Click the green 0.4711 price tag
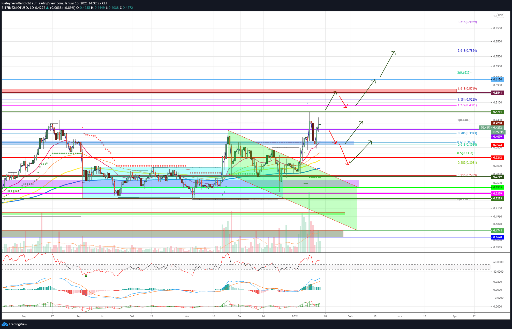Image resolution: width=512 pixels, height=329 pixels. 498,112
